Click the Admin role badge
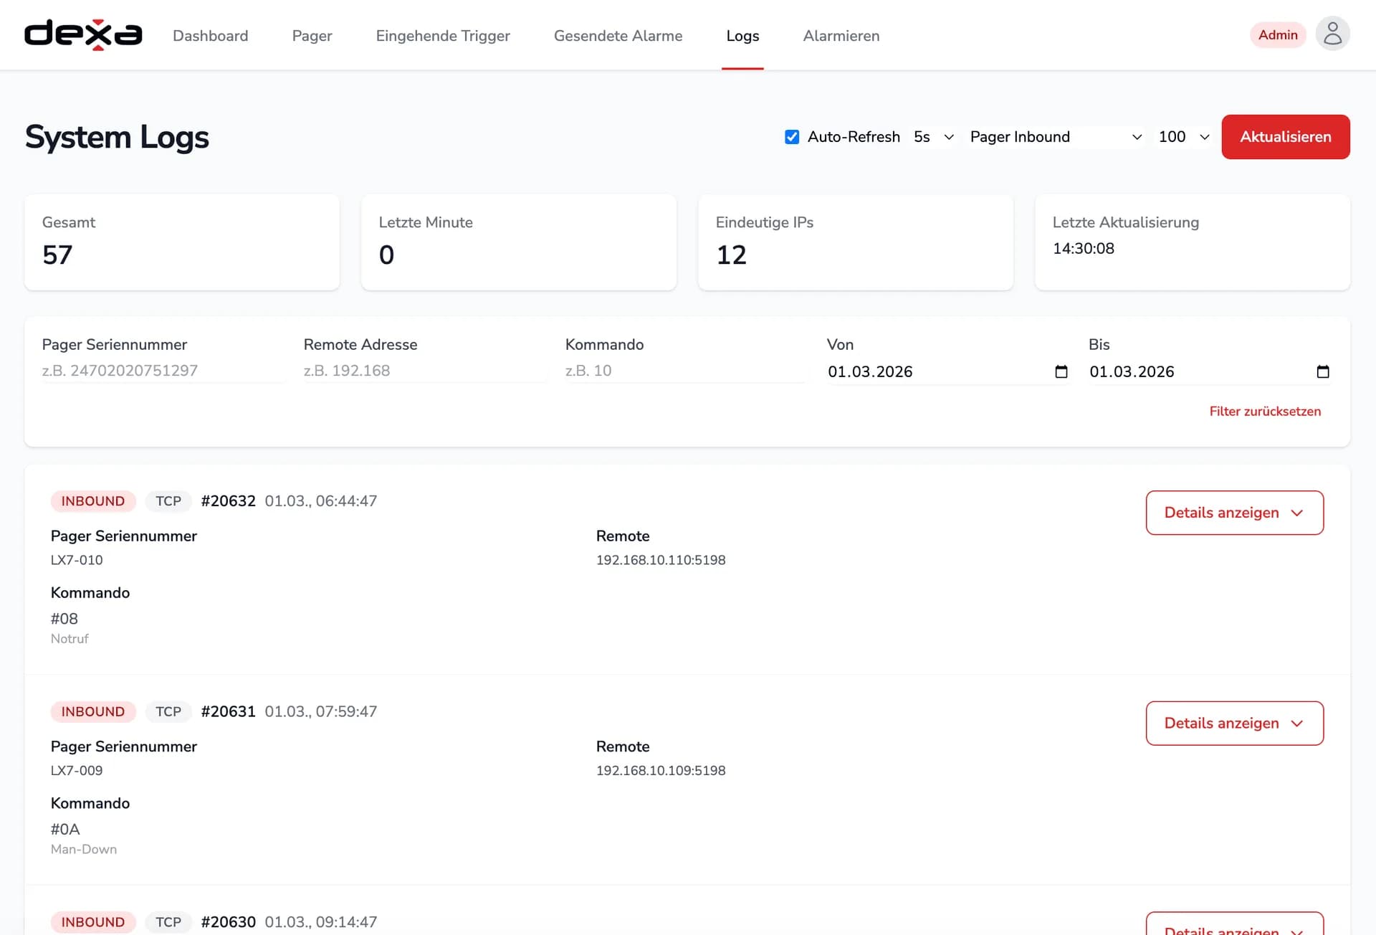 tap(1278, 35)
